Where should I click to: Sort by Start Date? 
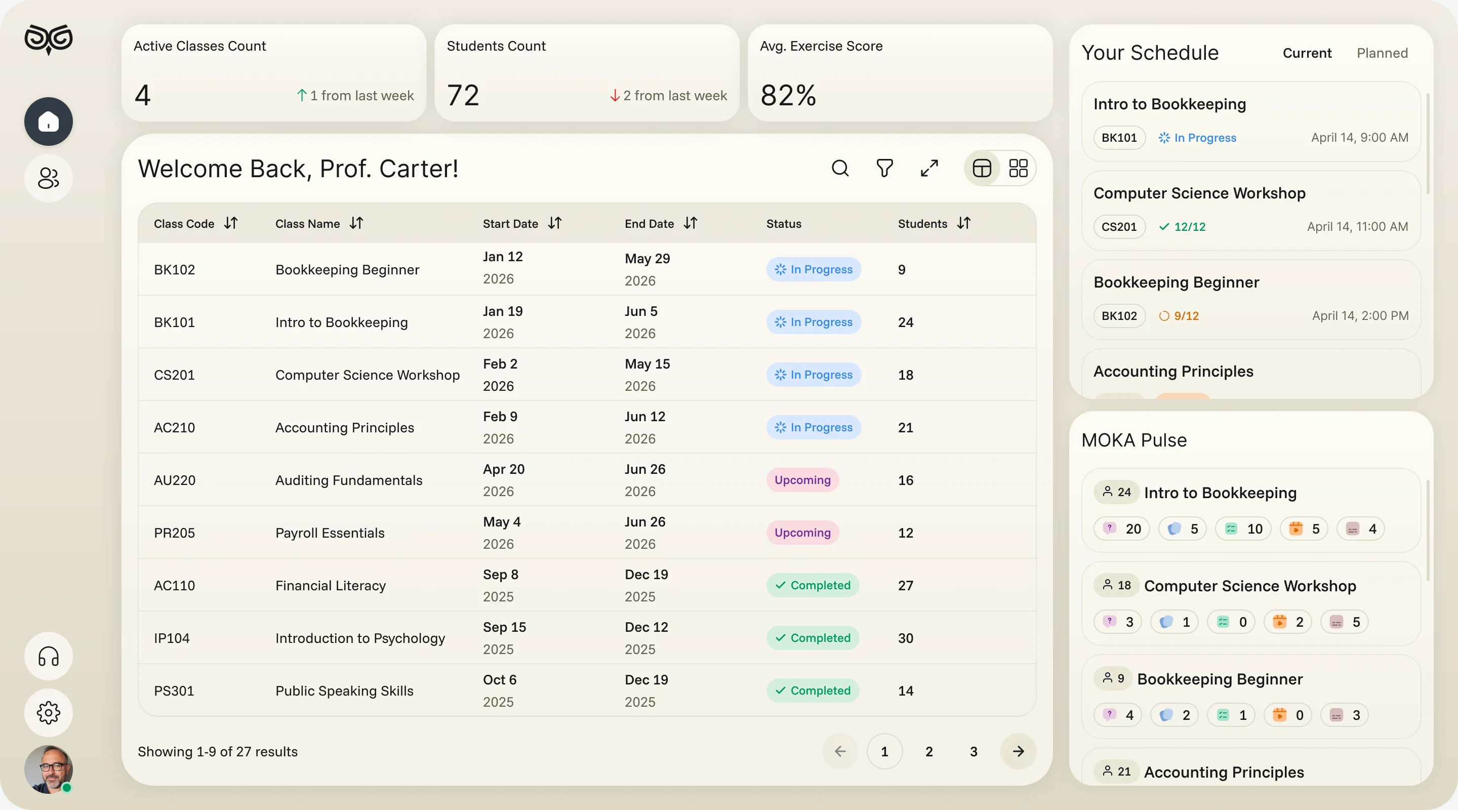tap(555, 223)
